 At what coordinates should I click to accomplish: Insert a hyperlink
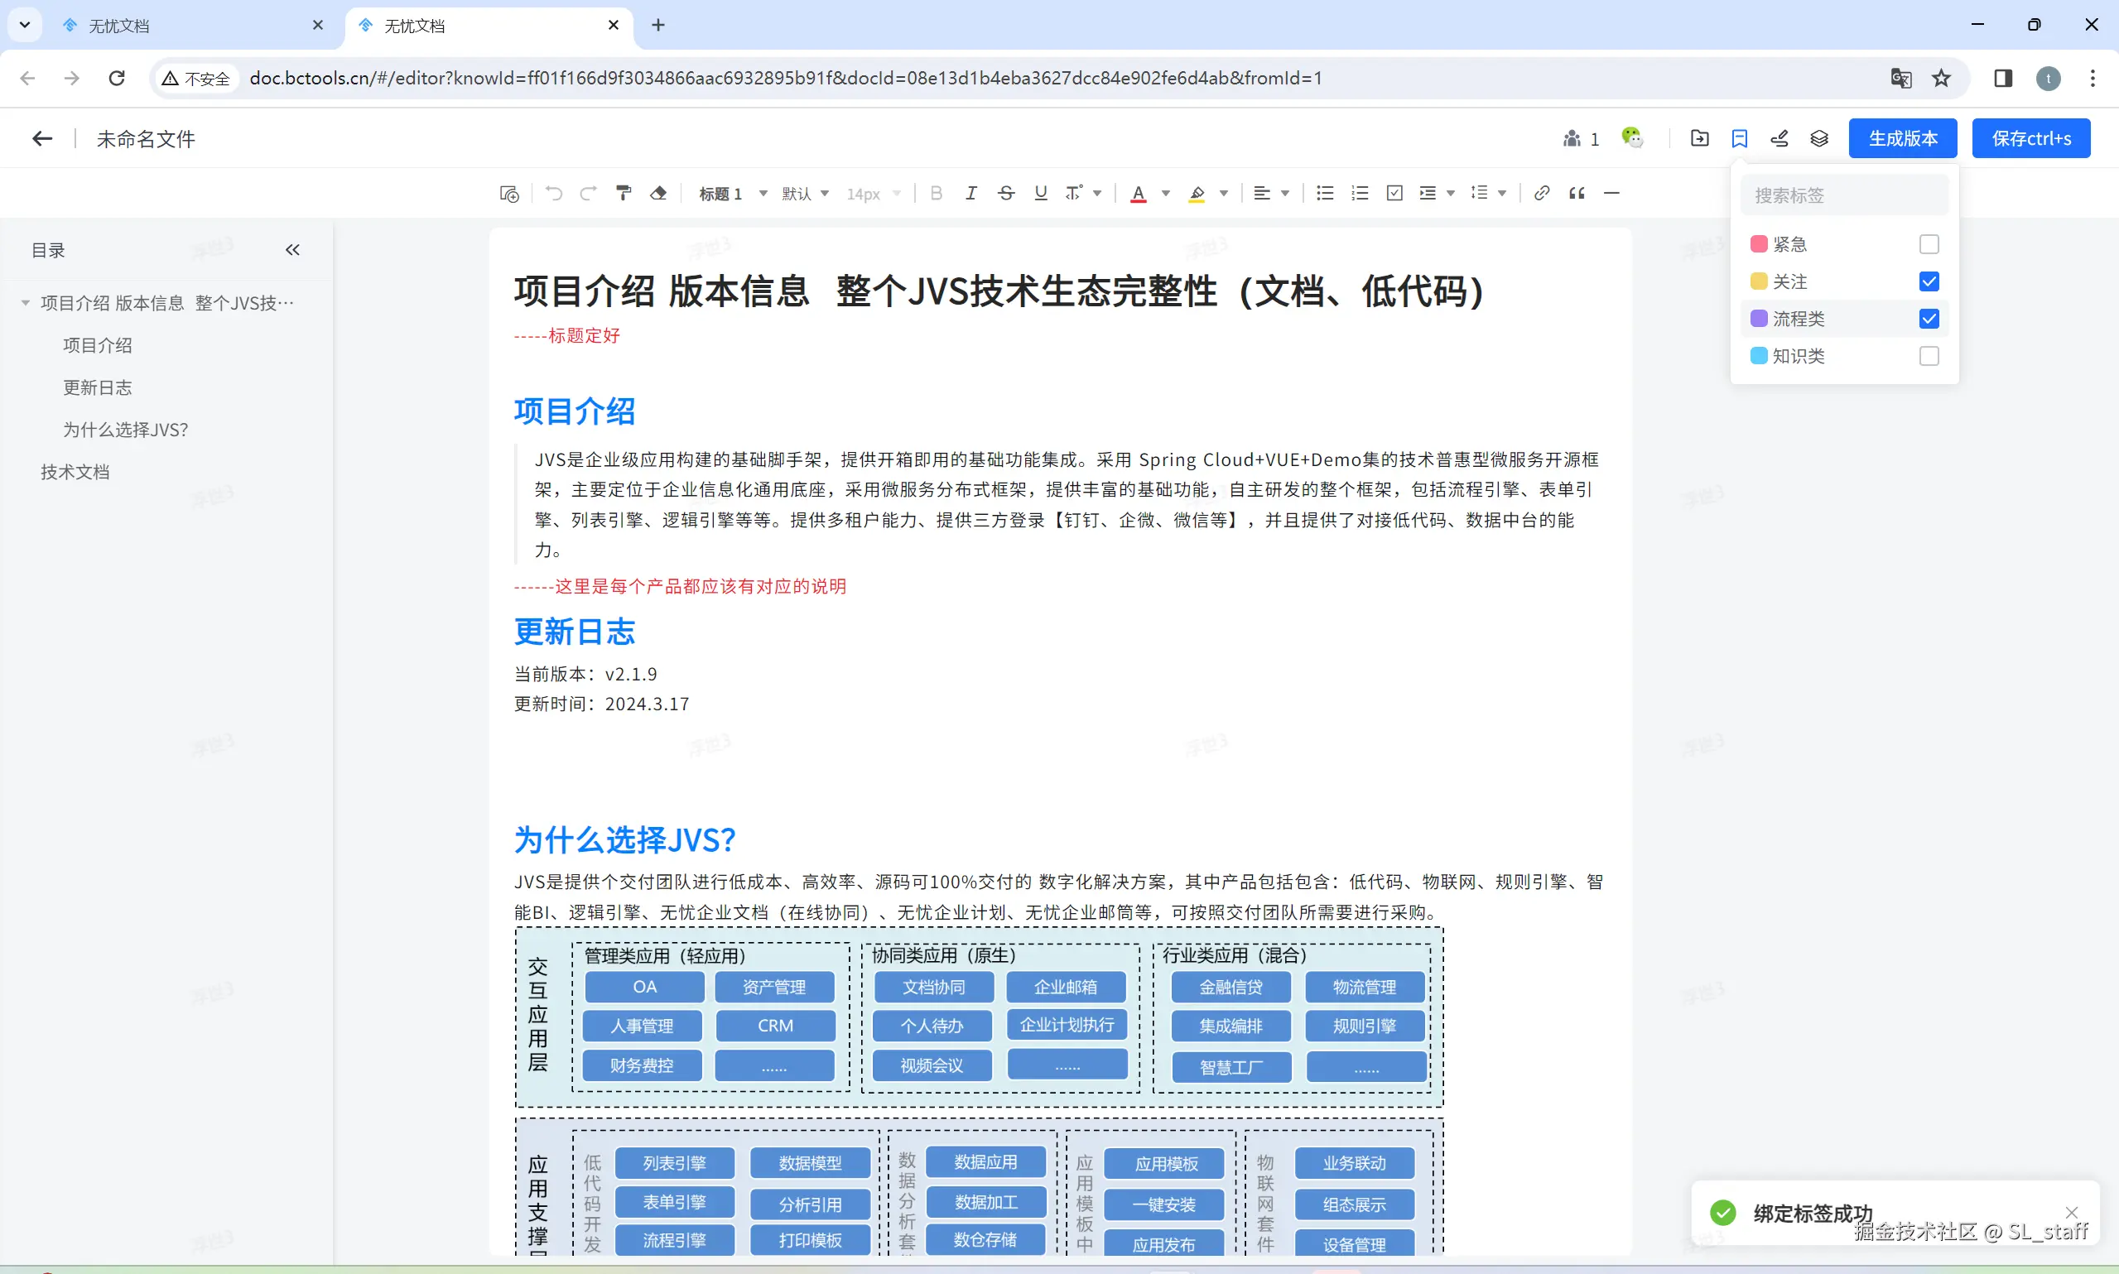point(1542,193)
